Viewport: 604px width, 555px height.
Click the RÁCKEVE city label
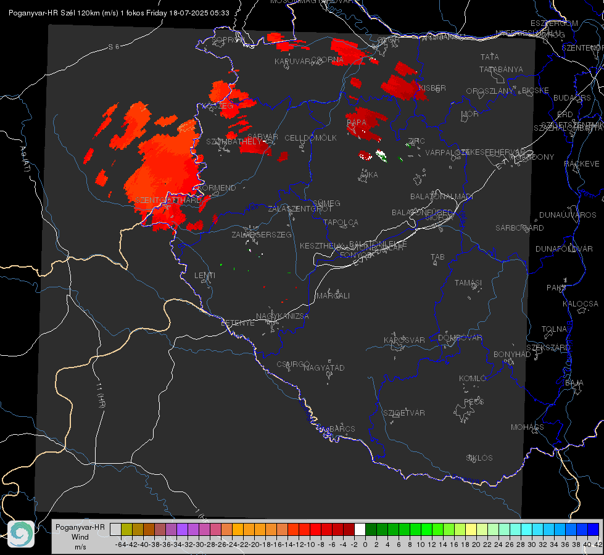tap(582, 164)
